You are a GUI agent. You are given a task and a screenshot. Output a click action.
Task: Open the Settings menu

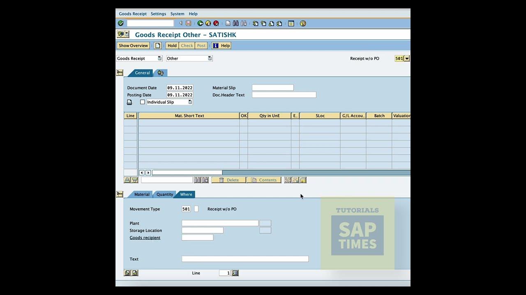[158, 14]
